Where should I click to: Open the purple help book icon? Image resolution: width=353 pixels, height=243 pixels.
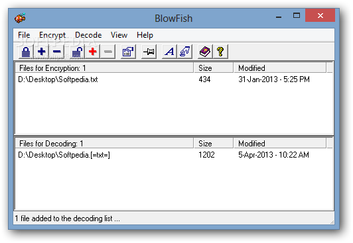click(205, 52)
